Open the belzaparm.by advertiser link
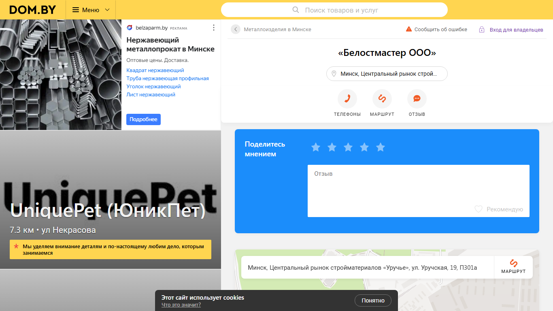The width and height of the screenshot is (553, 311). click(x=151, y=28)
